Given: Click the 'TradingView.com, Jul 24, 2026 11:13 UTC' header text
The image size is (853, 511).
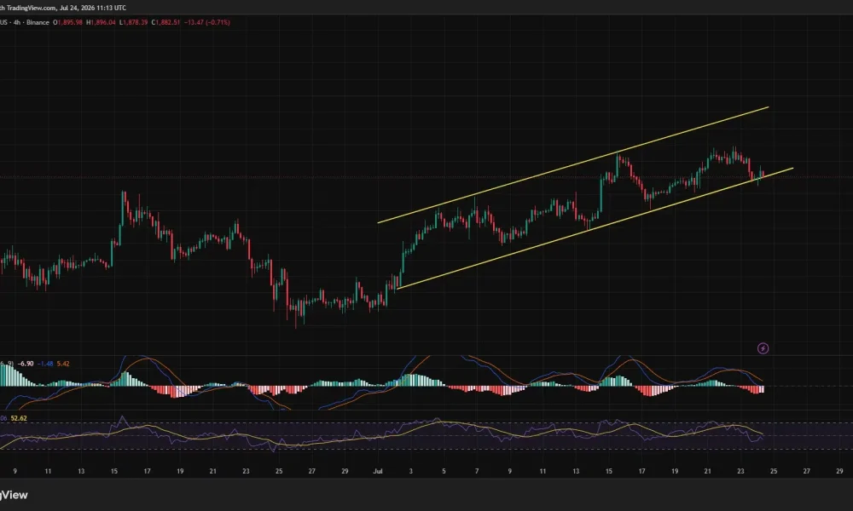Looking at the screenshot, I should [x=67, y=8].
